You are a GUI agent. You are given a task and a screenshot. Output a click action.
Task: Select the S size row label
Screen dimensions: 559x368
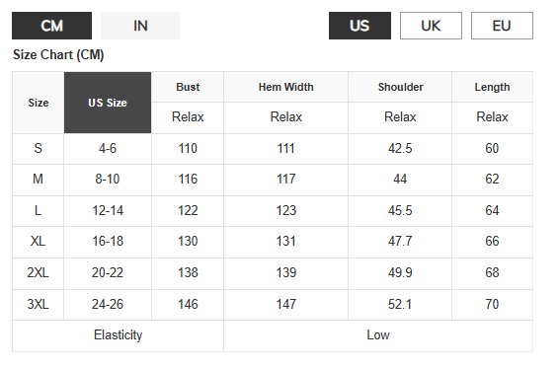(x=39, y=149)
